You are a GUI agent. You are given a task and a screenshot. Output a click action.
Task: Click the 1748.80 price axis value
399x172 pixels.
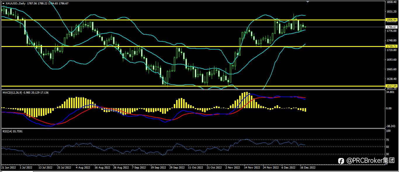(391, 41)
